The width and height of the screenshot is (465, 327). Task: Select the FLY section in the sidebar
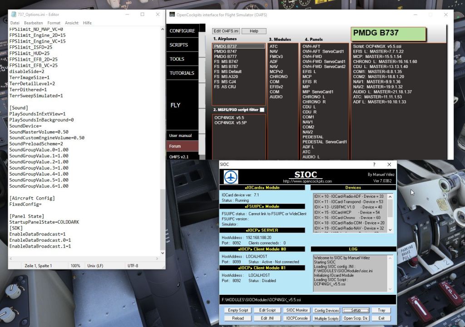point(176,105)
